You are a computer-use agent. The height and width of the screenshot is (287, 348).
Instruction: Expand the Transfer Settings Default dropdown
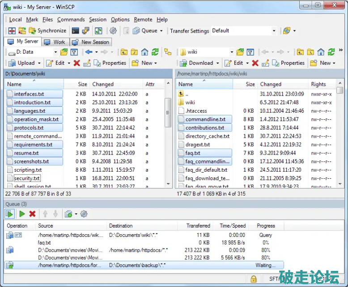pyautogui.click(x=274, y=31)
